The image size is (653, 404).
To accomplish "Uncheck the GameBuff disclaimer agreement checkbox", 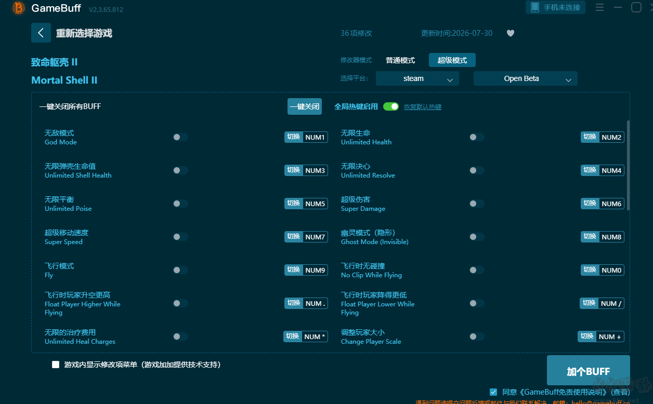I will [x=493, y=392].
